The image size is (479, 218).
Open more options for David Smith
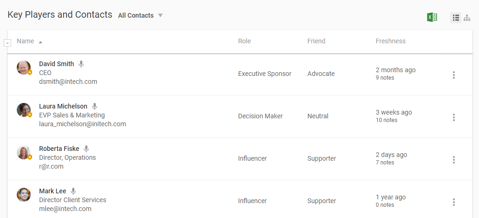[454, 75]
